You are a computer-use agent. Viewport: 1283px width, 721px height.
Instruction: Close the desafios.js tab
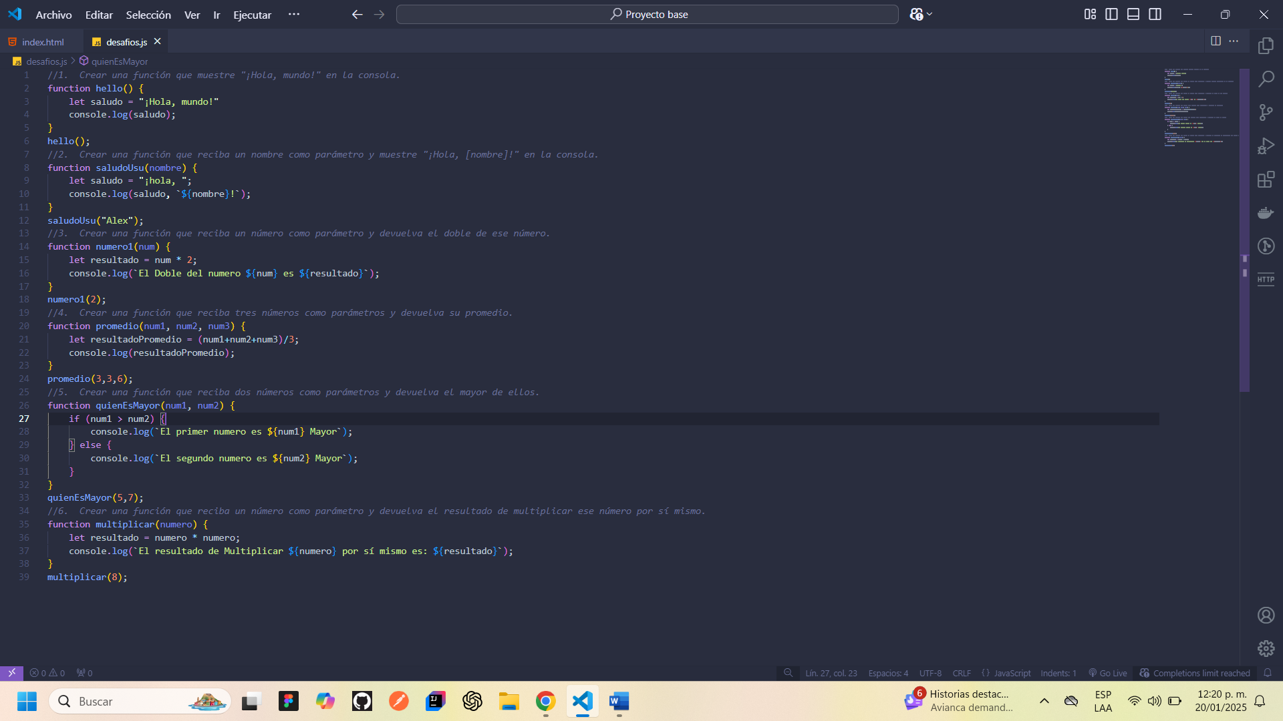157,41
